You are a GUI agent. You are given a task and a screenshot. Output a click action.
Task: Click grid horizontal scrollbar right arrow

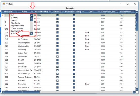click(x=134, y=92)
